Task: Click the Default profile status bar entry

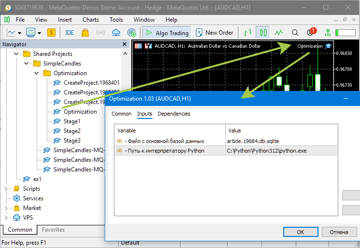Action: [130, 243]
